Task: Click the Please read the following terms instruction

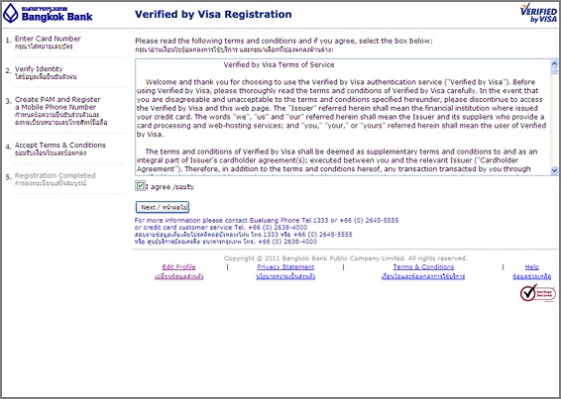Action: [x=283, y=41]
